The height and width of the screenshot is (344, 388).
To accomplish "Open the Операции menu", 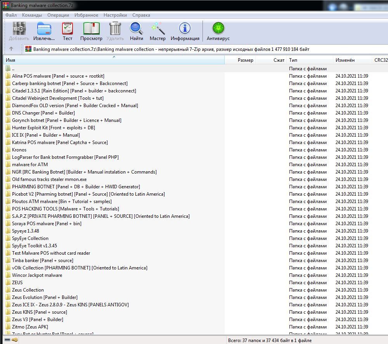I will coord(58,15).
